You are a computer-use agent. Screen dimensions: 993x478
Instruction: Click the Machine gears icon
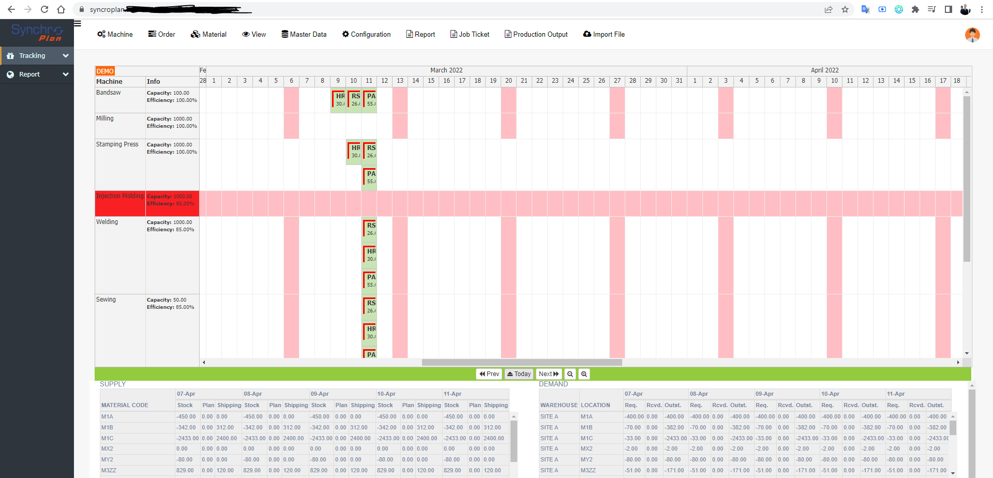(101, 34)
